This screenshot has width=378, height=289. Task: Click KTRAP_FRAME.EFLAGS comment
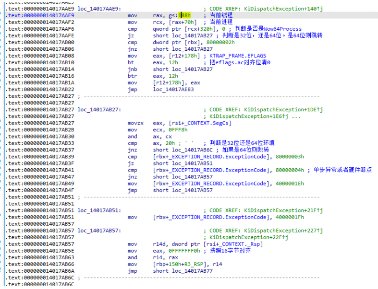[x=238, y=56]
